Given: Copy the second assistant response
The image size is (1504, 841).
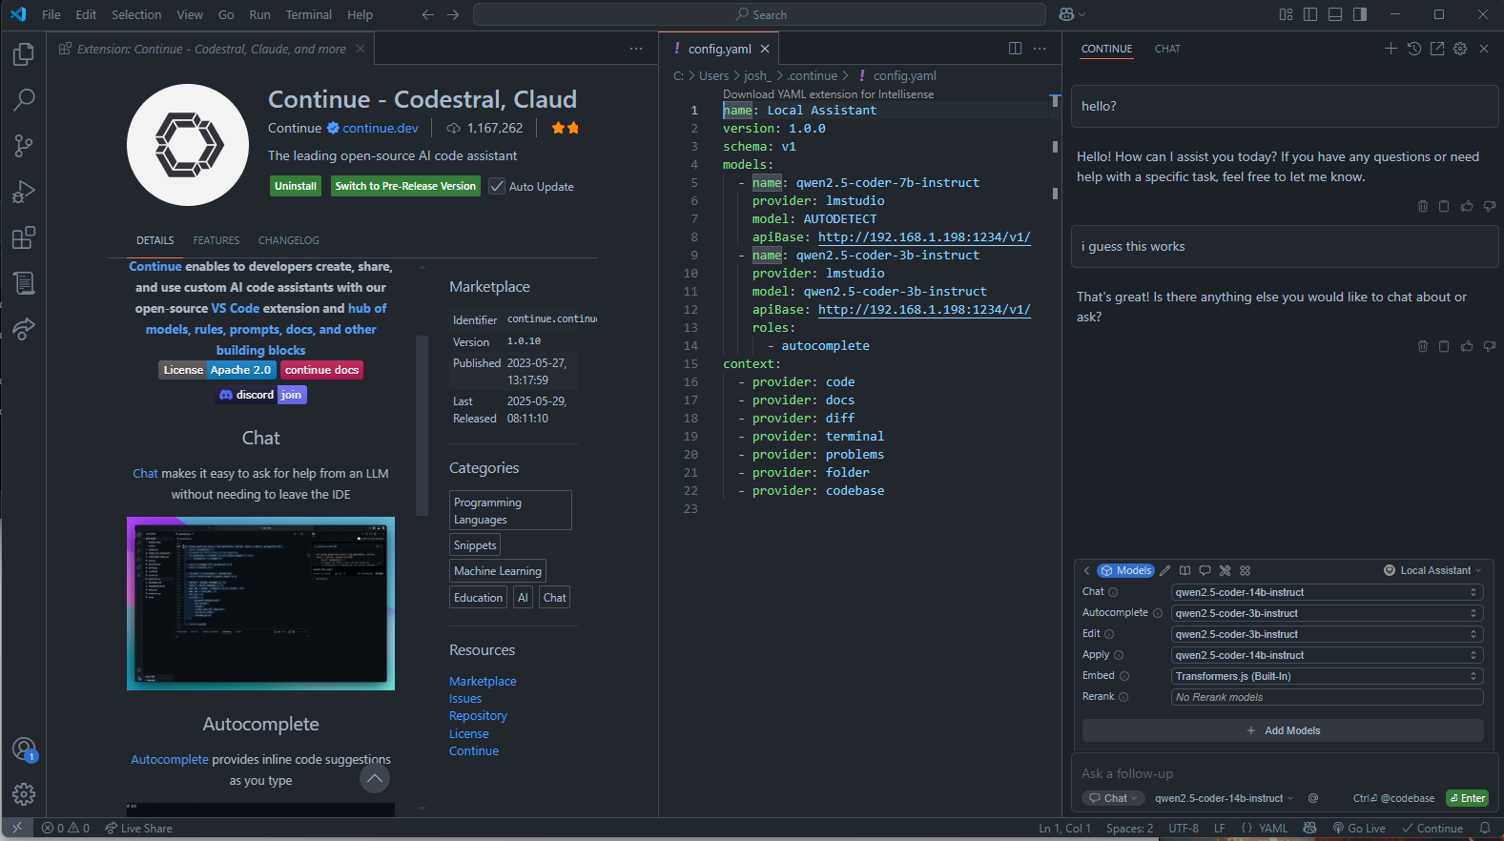Looking at the screenshot, I should (1444, 346).
